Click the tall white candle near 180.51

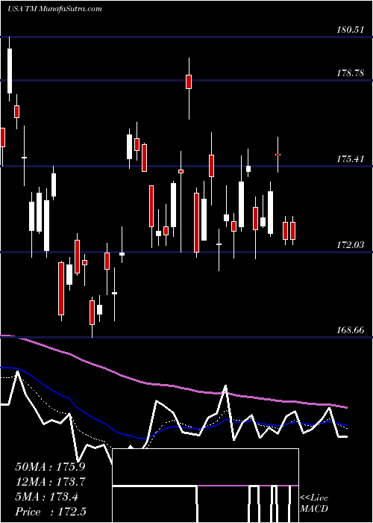pos(10,69)
